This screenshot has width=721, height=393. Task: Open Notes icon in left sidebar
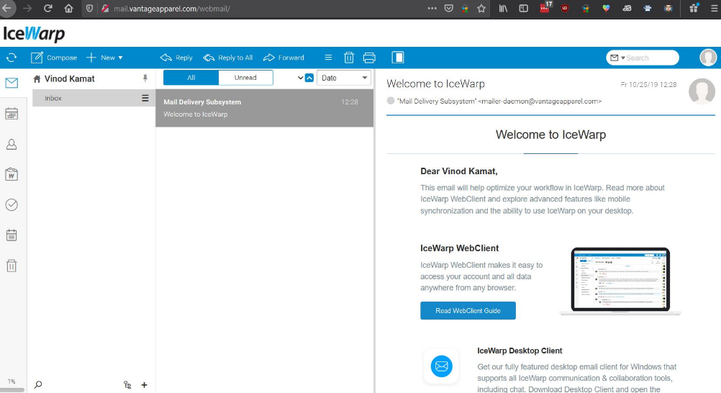[12, 235]
